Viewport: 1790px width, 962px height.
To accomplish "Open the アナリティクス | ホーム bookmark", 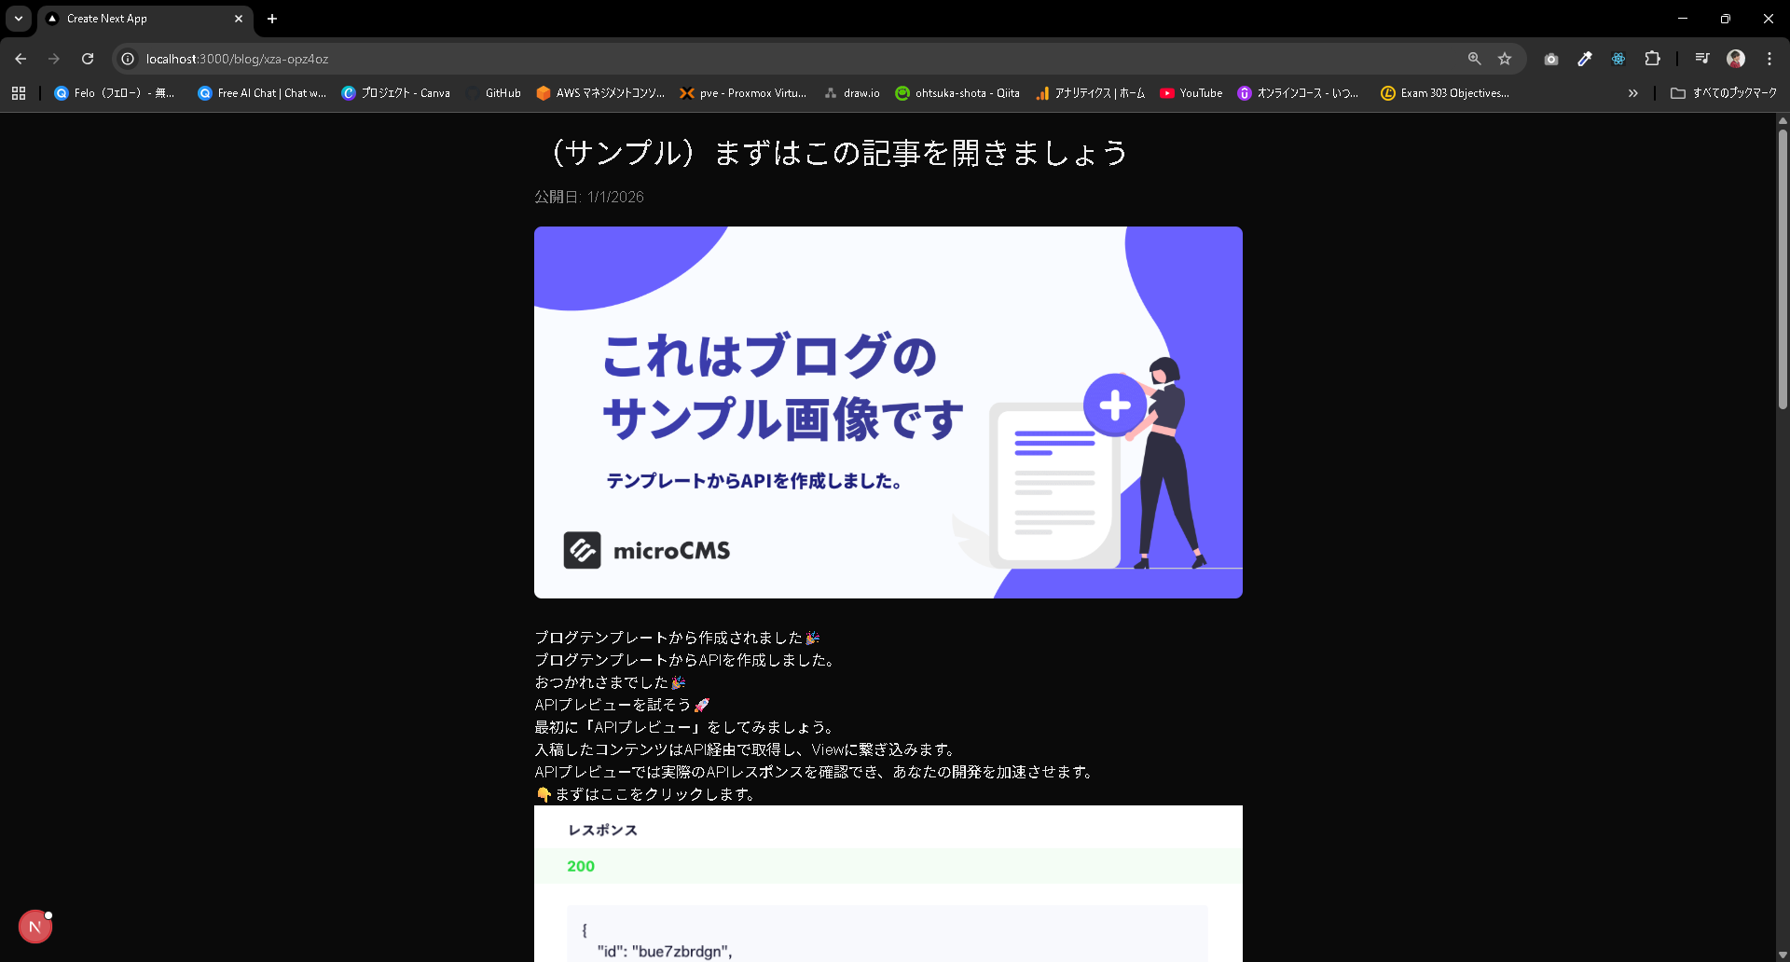I will 1090,93.
